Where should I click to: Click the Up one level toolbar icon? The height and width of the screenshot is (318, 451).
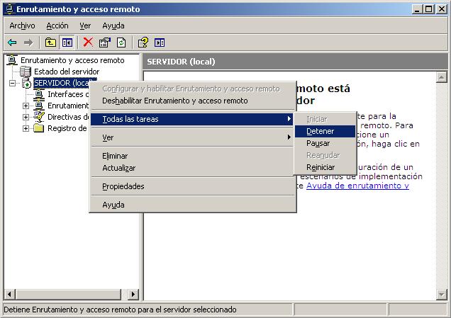click(x=50, y=42)
